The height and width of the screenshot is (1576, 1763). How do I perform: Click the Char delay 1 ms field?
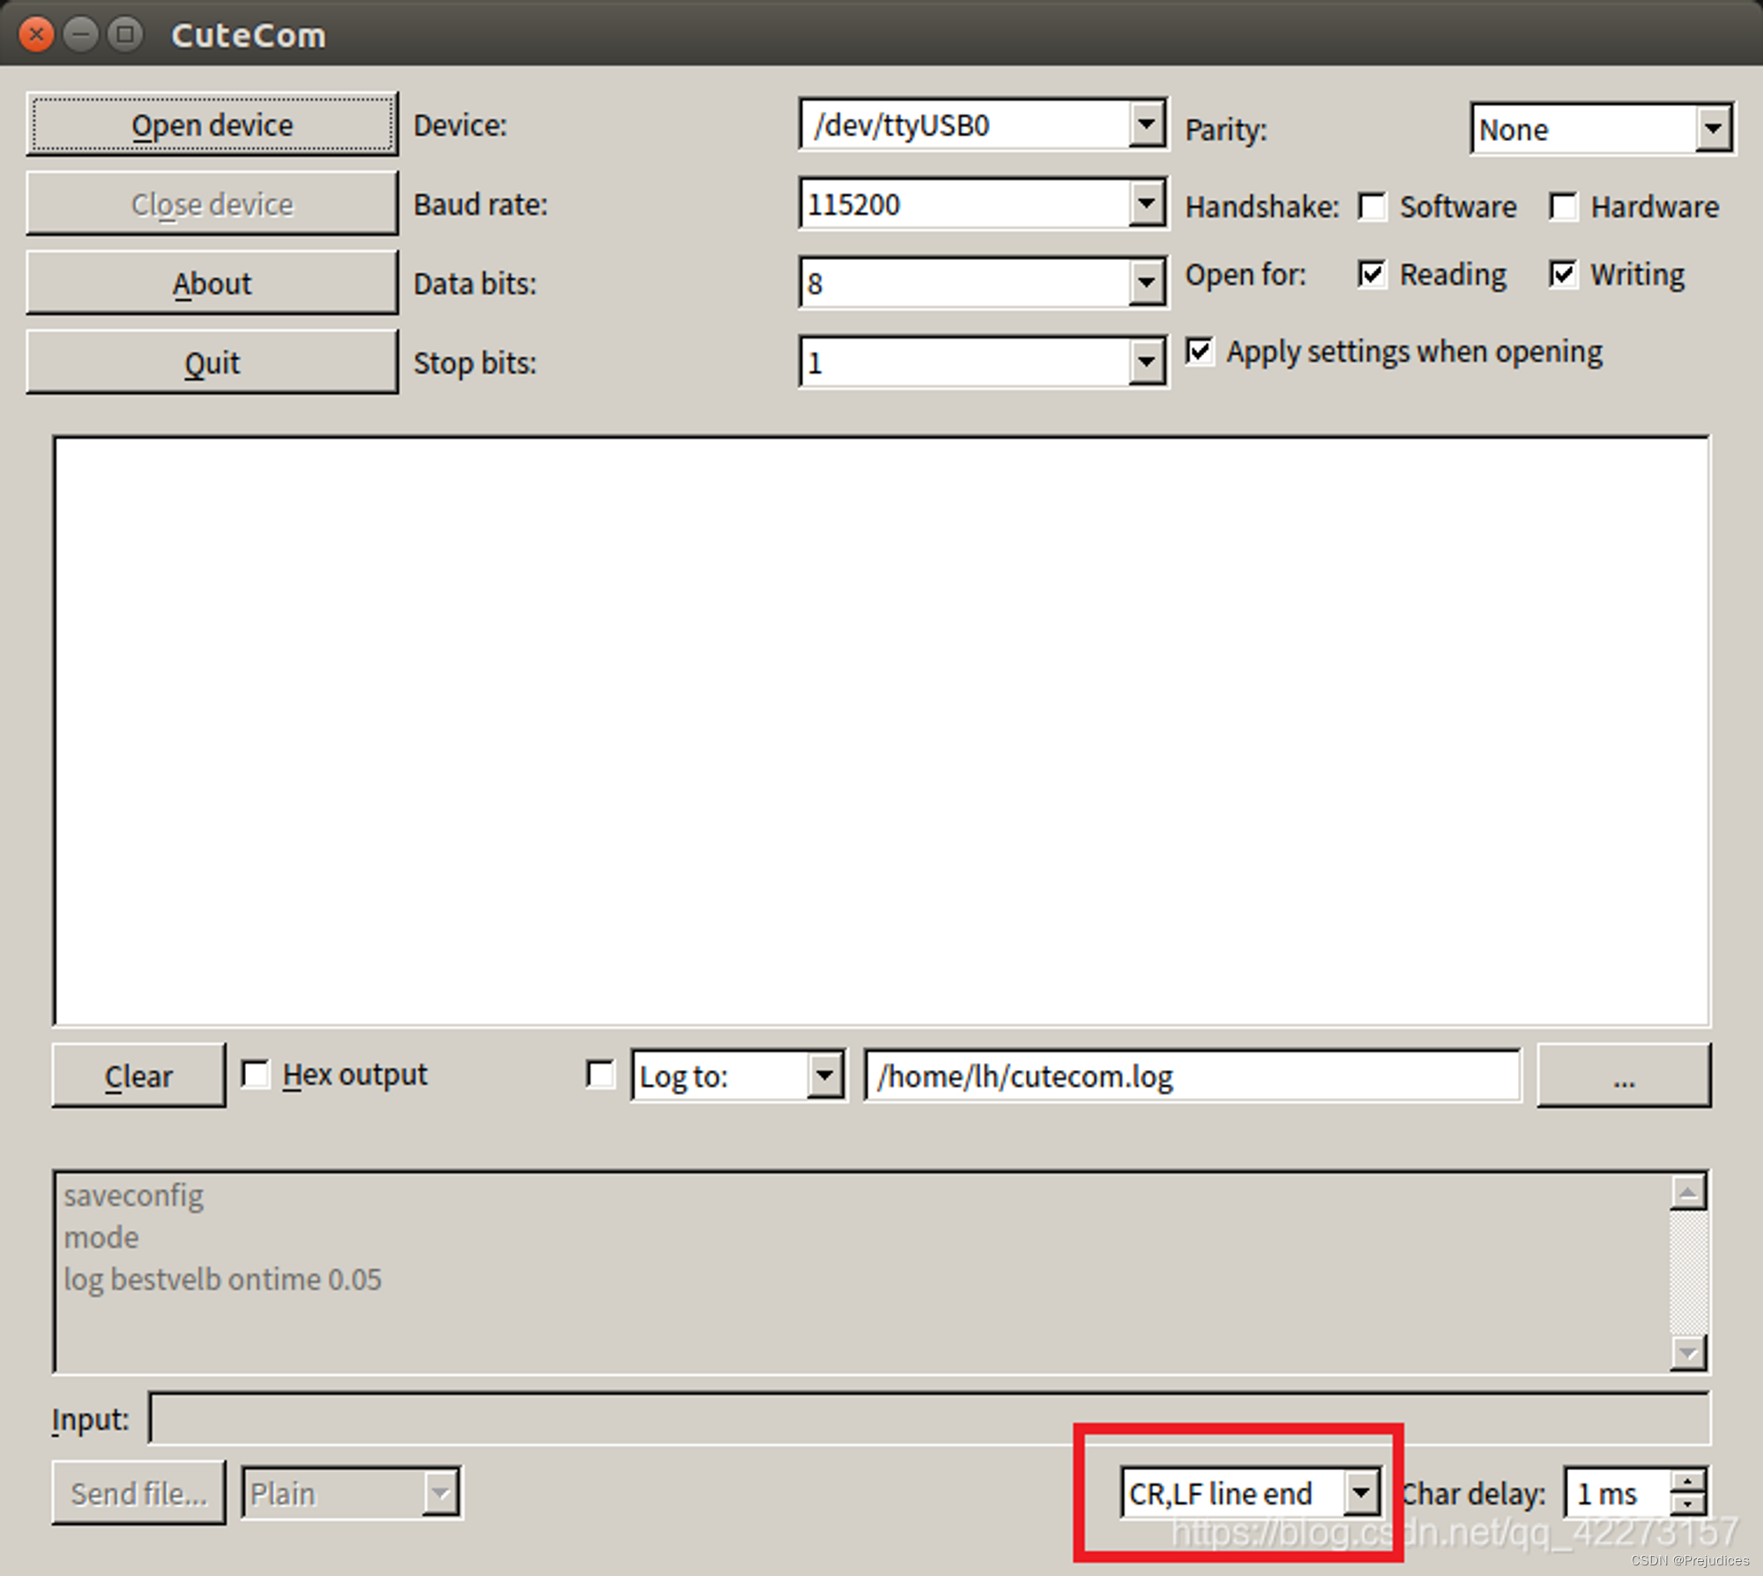1618,1493
